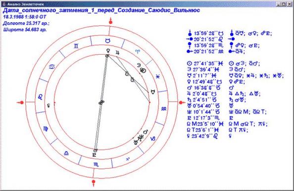Click the red marker at the top of the chart
The width and height of the screenshot is (294, 191).
coord(111,21)
